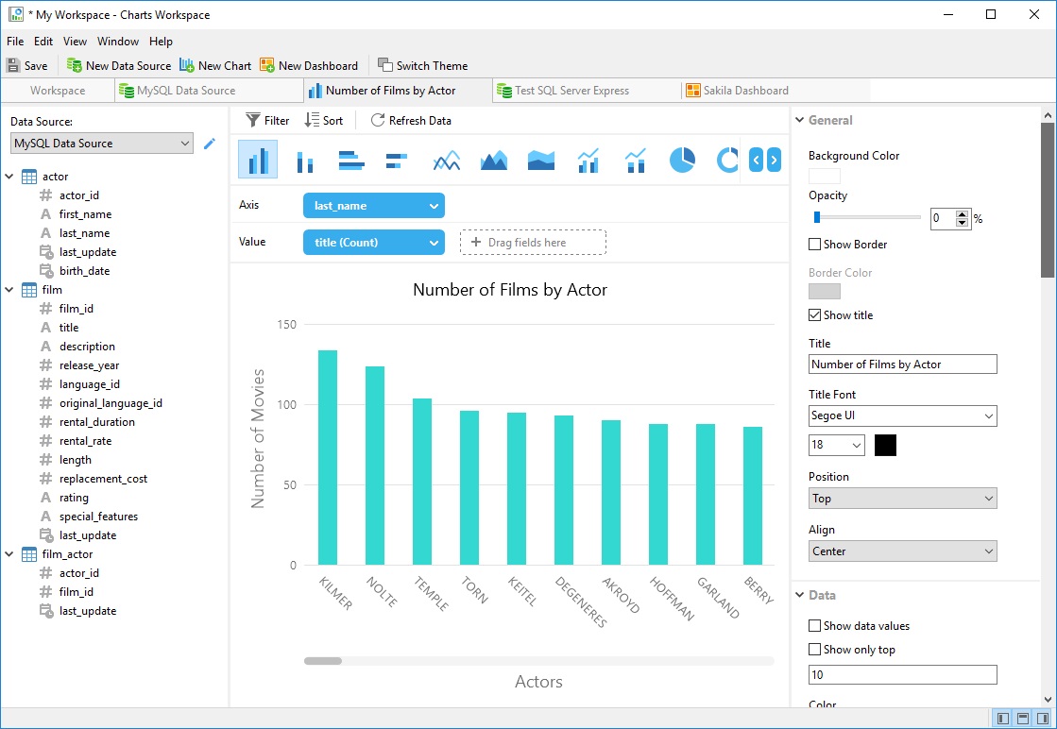Pick the combined column-line chart icon
The width and height of the screenshot is (1057, 729).
click(x=588, y=161)
